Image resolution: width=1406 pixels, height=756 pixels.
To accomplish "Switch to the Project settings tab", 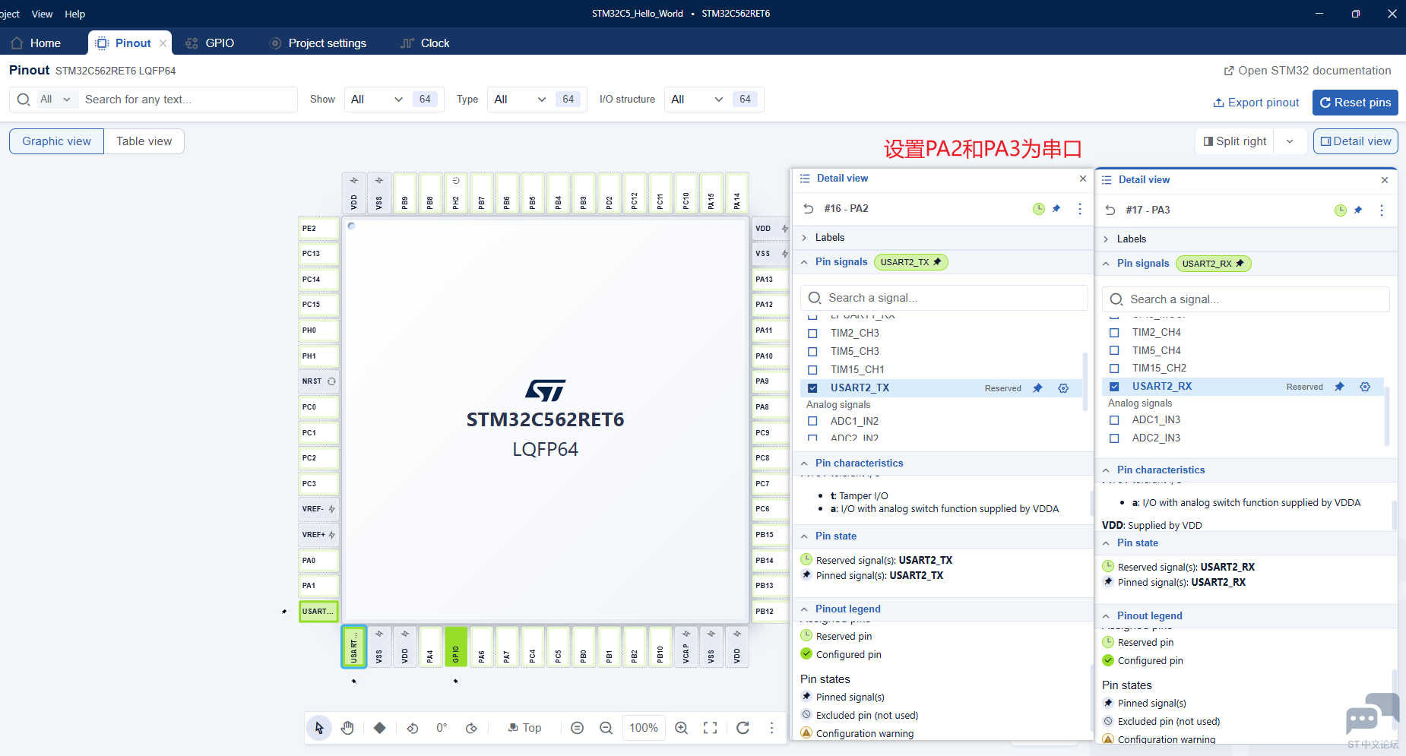I will [x=318, y=43].
